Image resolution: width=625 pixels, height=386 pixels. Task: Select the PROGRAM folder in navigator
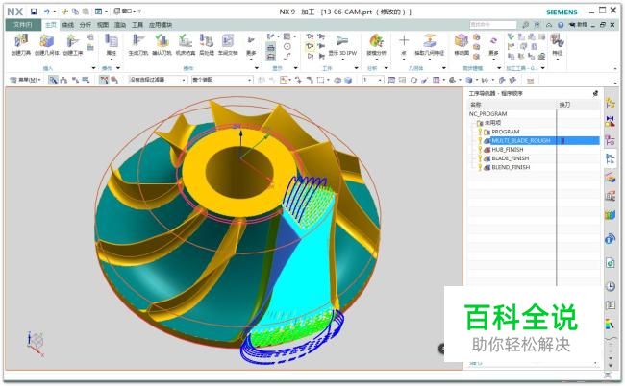(x=505, y=132)
